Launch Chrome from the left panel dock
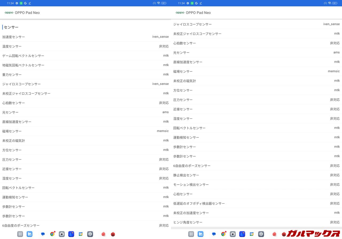Viewport: 342px width, 239px height. [x=52, y=234]
